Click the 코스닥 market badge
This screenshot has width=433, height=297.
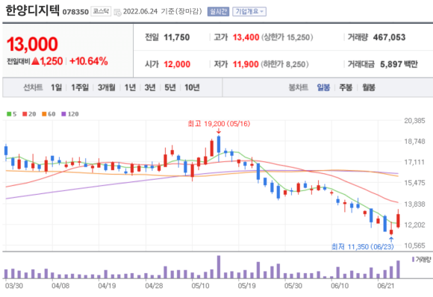(x=101, y=11)
